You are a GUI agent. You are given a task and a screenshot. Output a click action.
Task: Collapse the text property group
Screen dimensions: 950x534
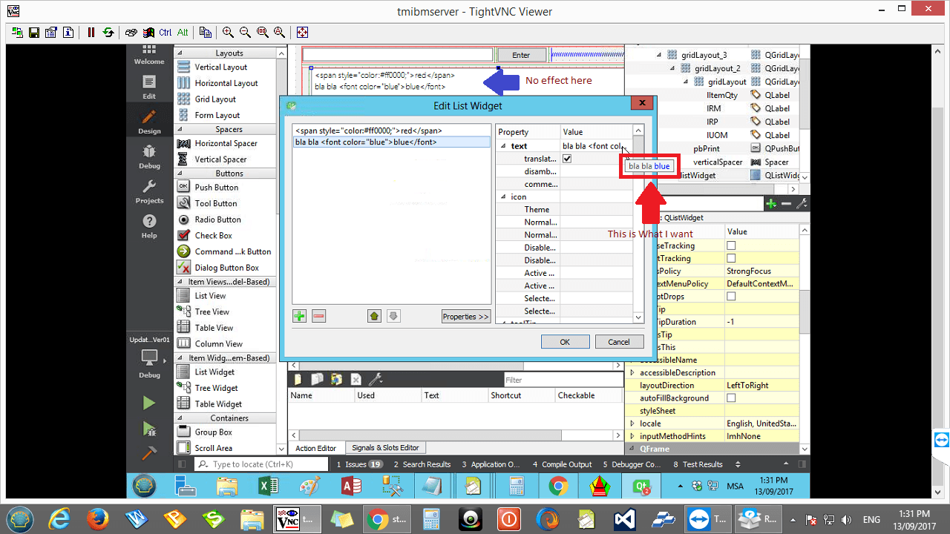(503, 146)
